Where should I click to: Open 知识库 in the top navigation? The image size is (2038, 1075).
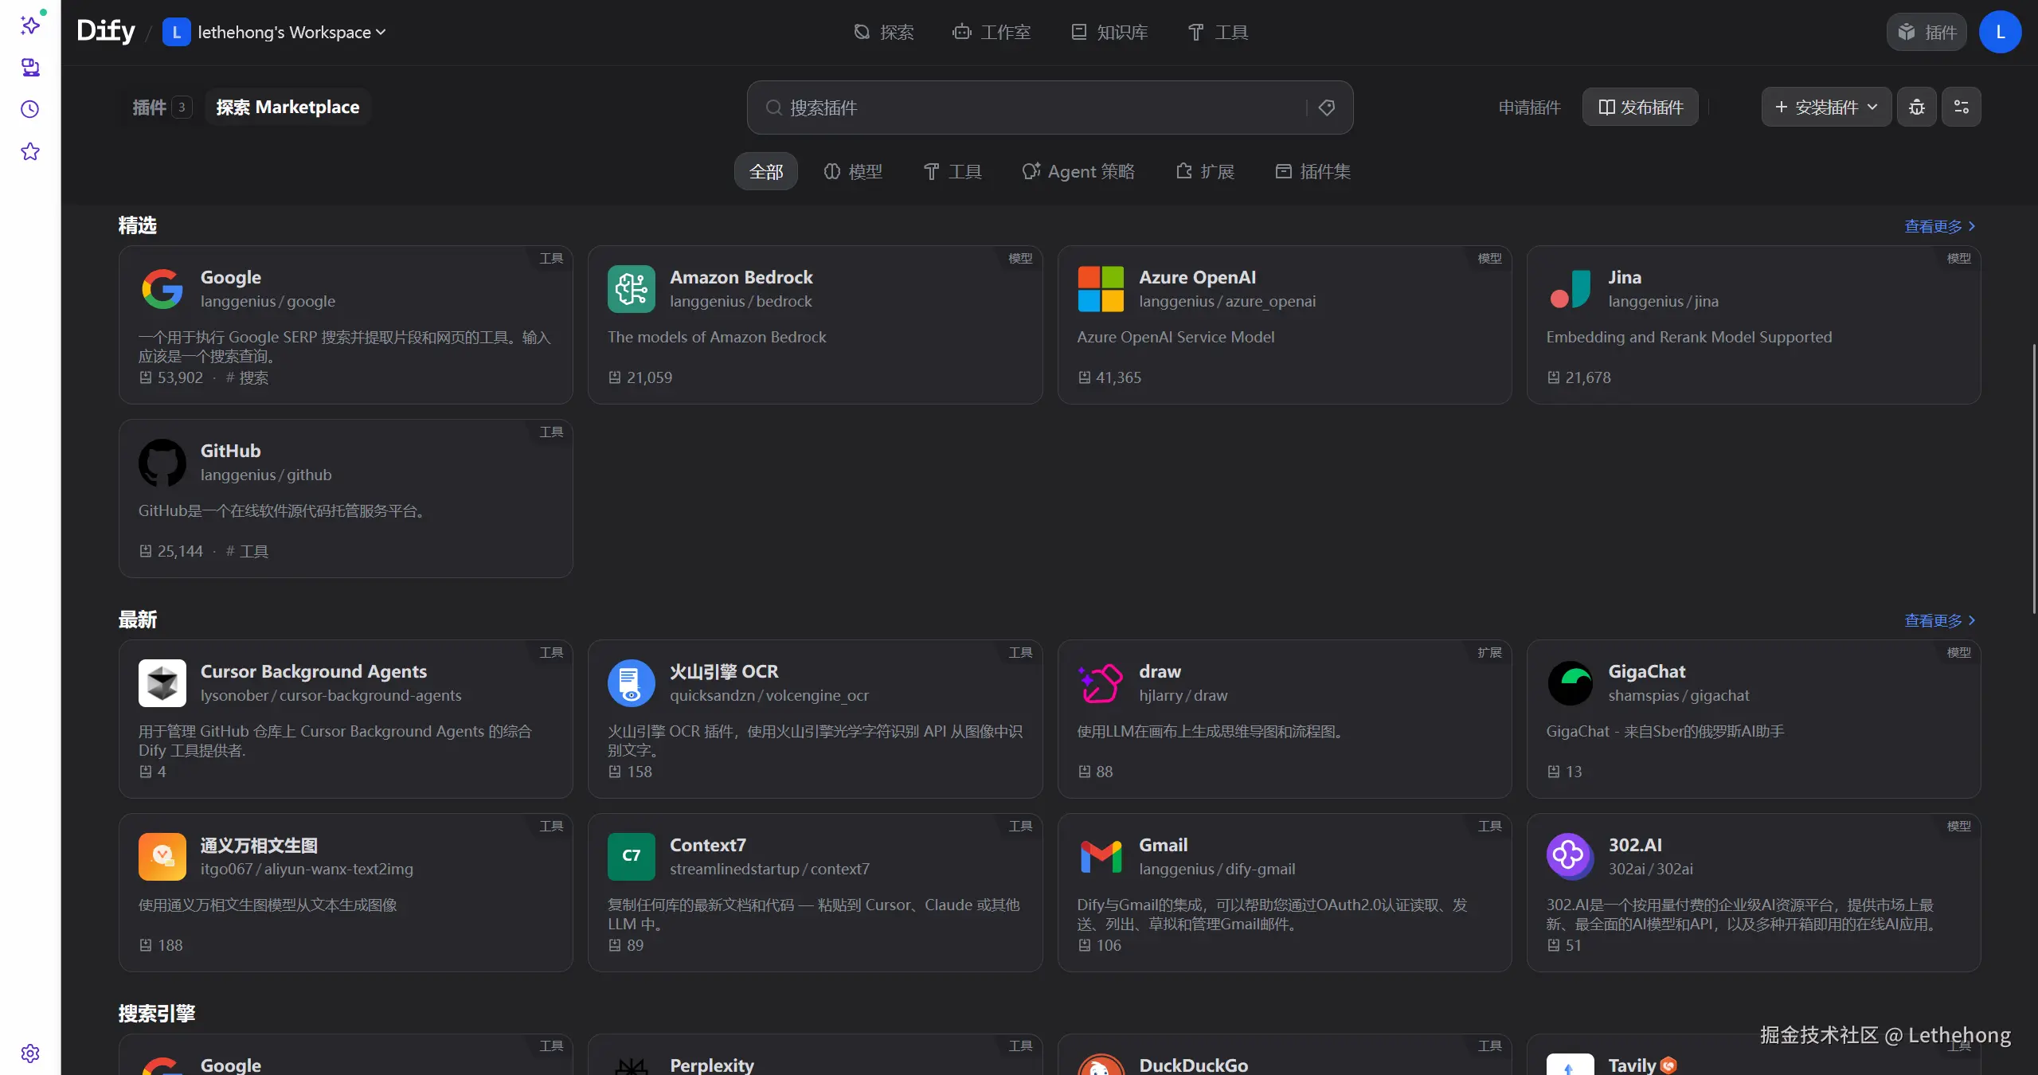click(1109, 32)
